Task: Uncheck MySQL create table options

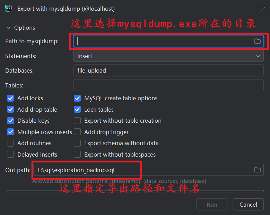Action: point(77,98)
